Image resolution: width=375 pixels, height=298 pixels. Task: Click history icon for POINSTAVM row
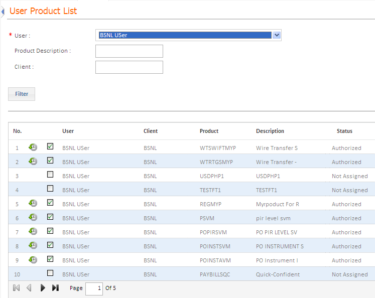click(33, 259)
